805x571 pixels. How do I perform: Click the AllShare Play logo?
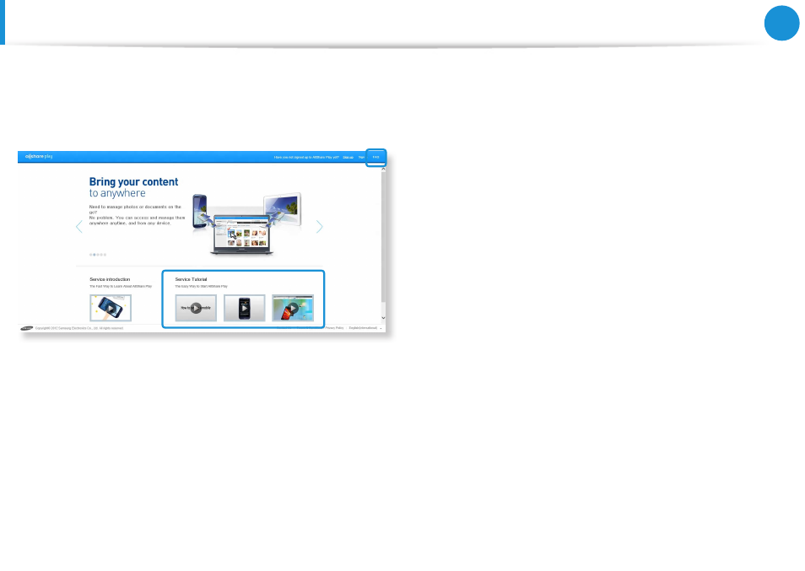point(40,157)
